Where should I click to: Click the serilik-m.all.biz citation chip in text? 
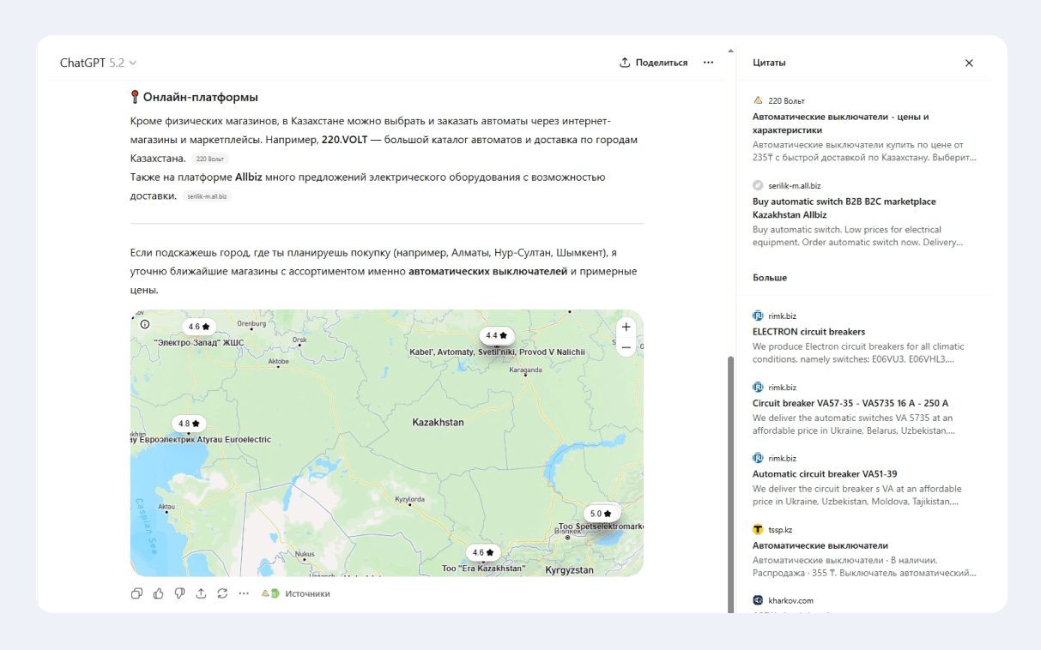point(208,196)
